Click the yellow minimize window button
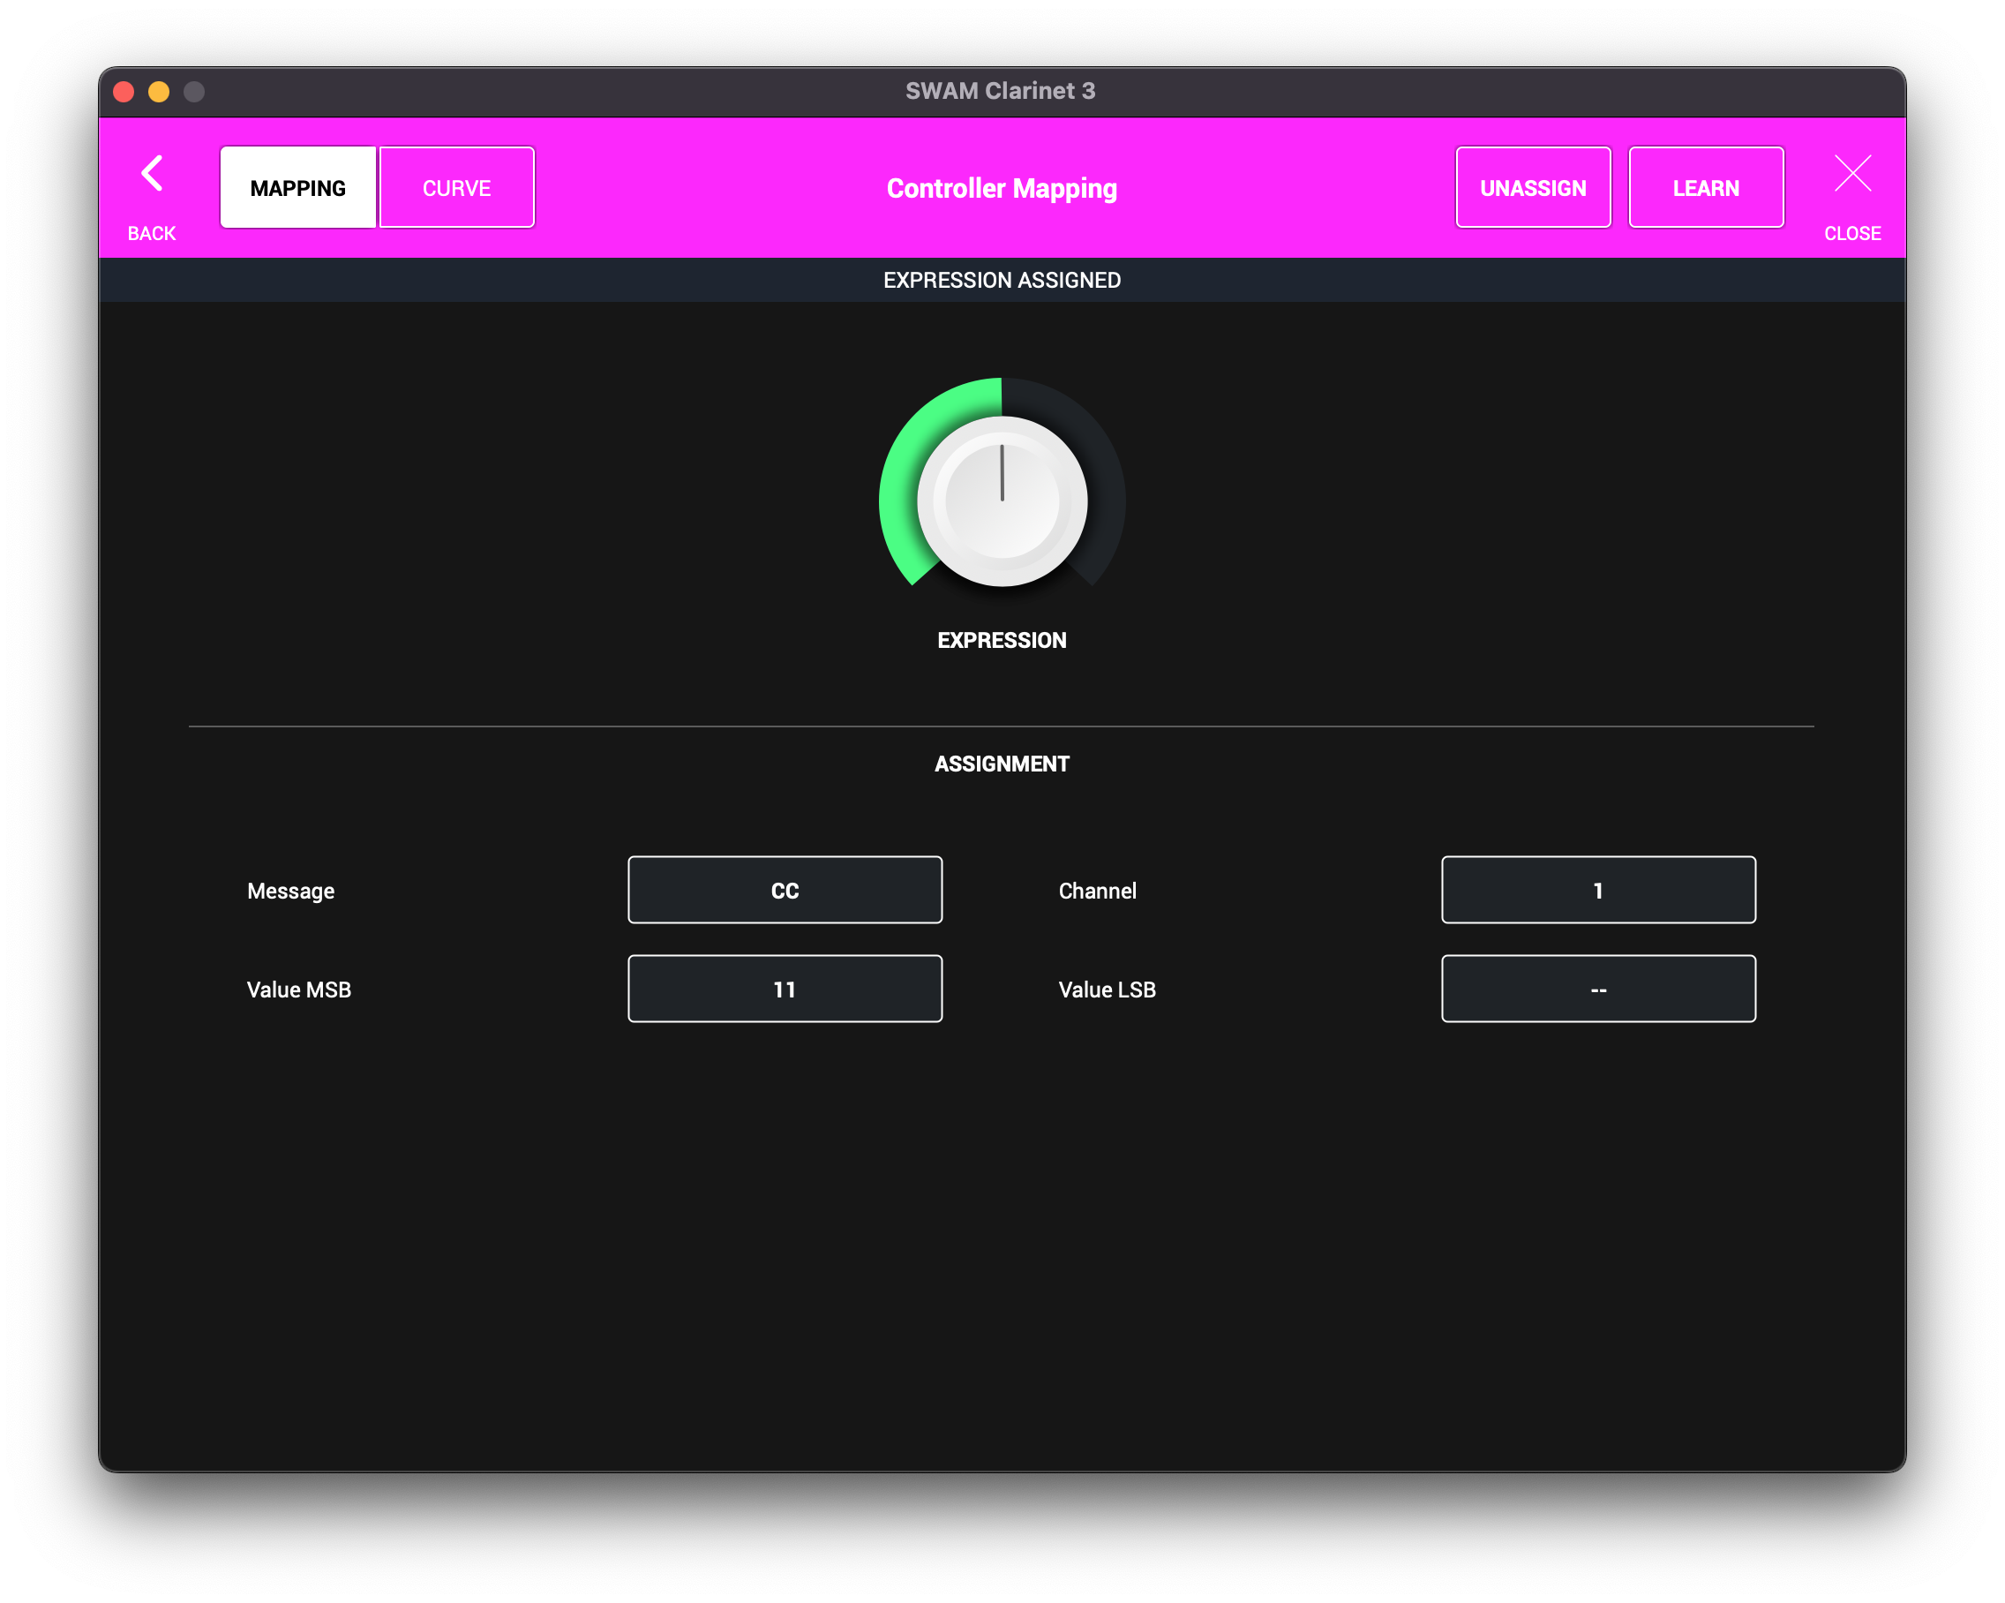Image resolution: width=2005 pixels, height=1603 pixels. click(x=159, y=92)
